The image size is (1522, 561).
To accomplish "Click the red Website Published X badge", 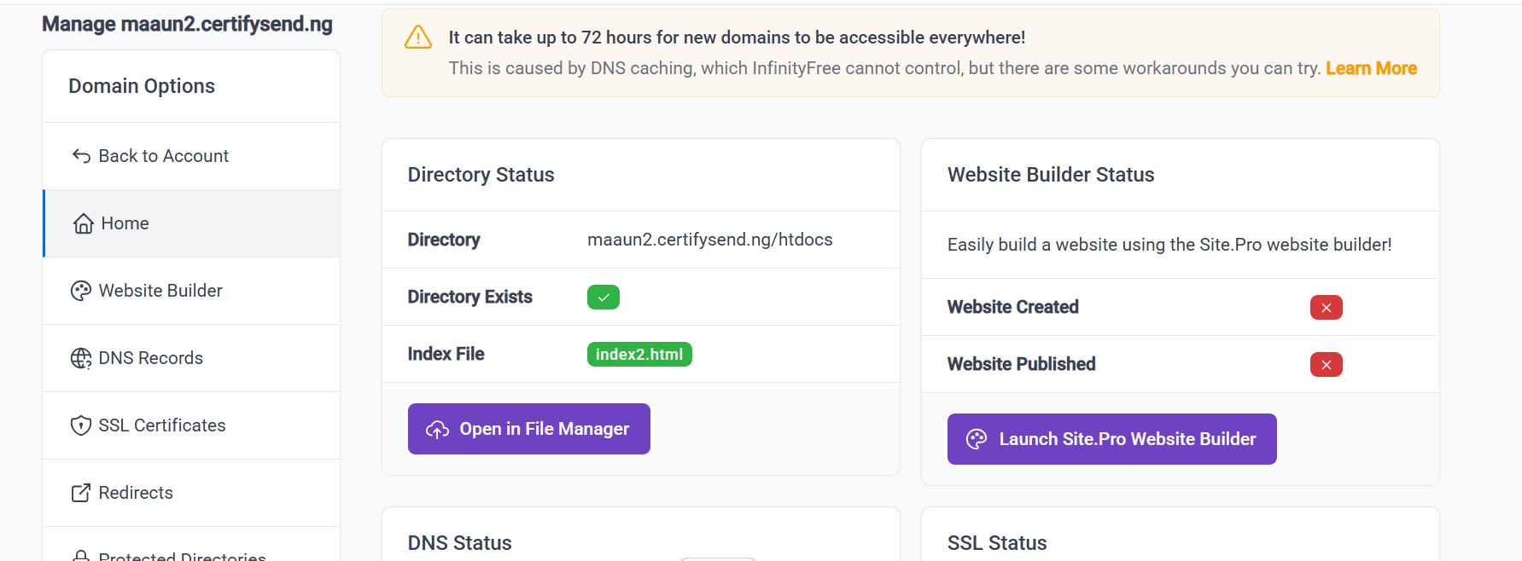I will point(1326,365).
